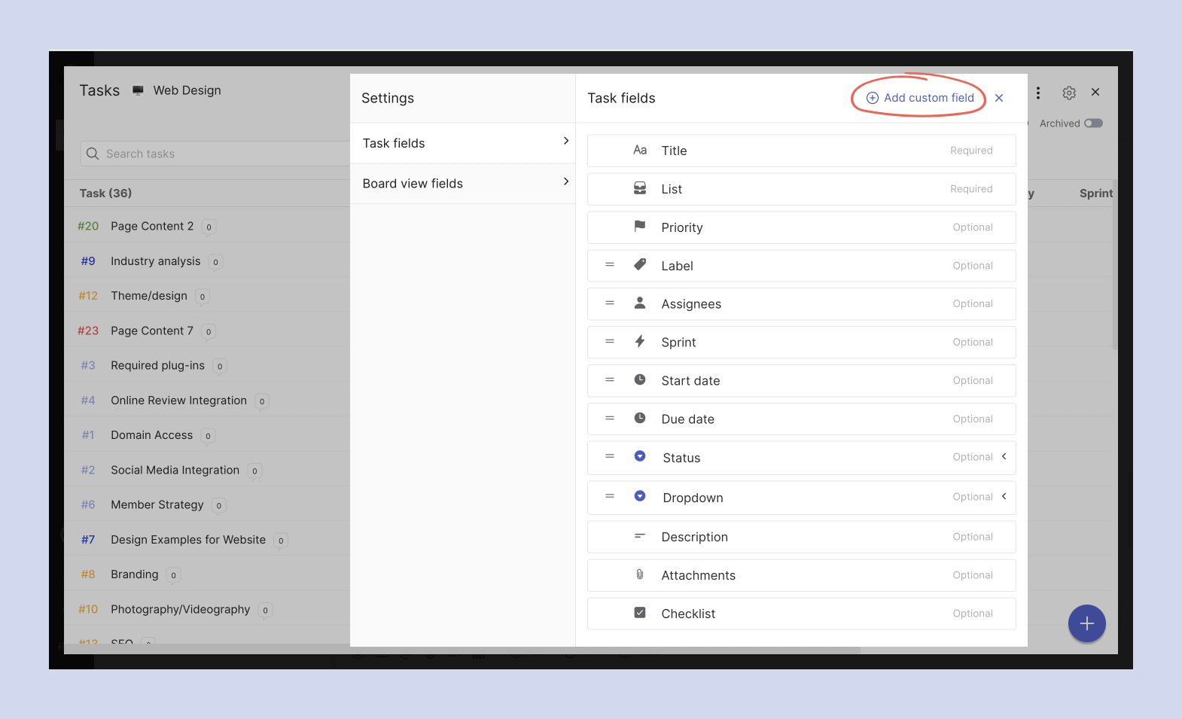Viewport: 1182px width, 719px height.
Task: Open the Industry analysis task
Action: click(x=155, y=261)
